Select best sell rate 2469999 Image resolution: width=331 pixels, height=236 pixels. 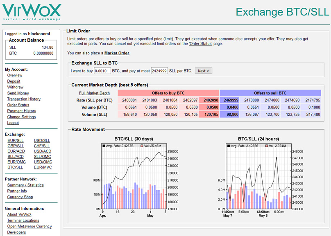point(229,100)
